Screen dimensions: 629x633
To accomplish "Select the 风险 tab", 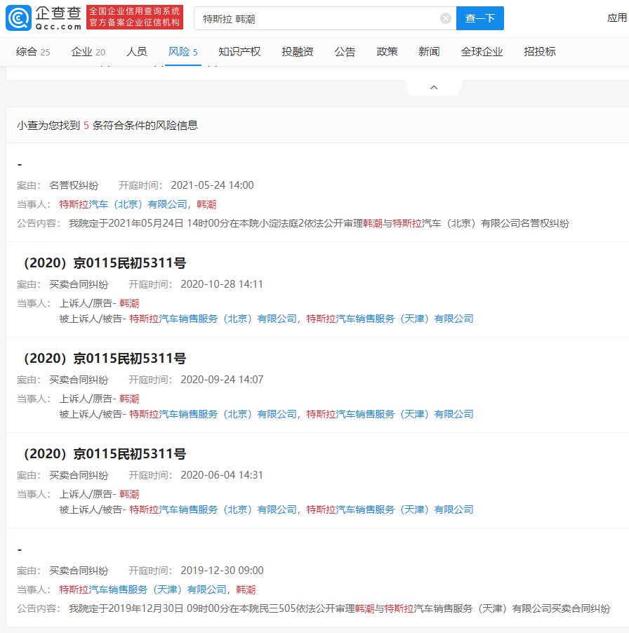I will pos(183,52).
